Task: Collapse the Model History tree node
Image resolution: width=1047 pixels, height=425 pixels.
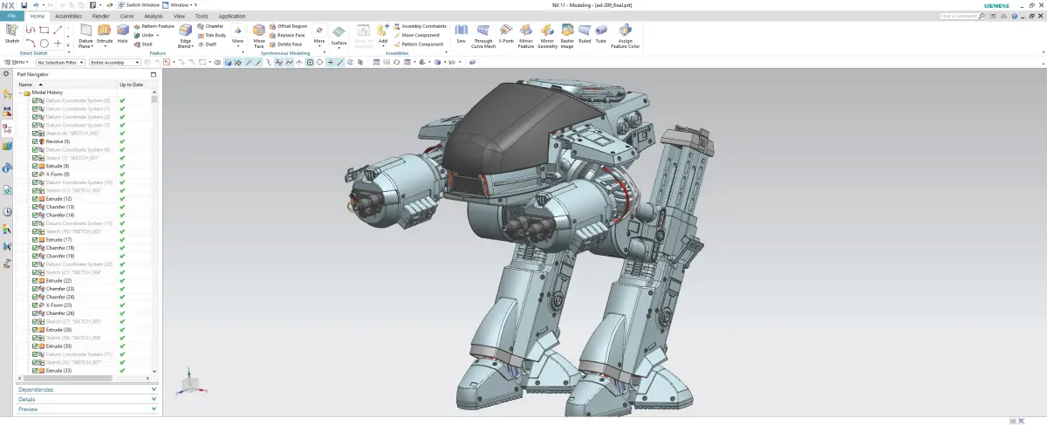Action: pyautogui.click(x=20, y=93)
